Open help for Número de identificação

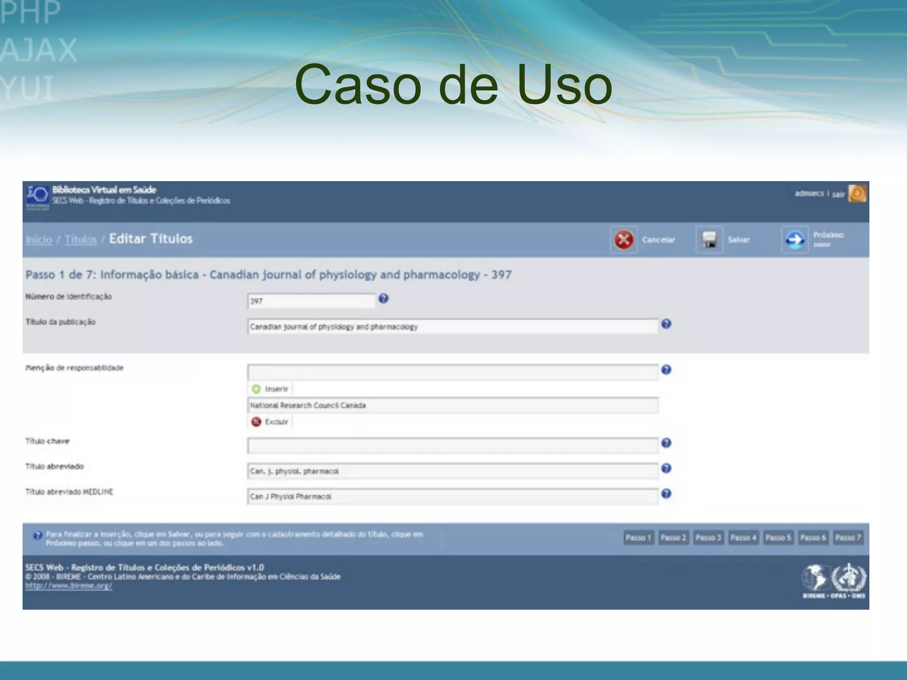tap(384, 298)
